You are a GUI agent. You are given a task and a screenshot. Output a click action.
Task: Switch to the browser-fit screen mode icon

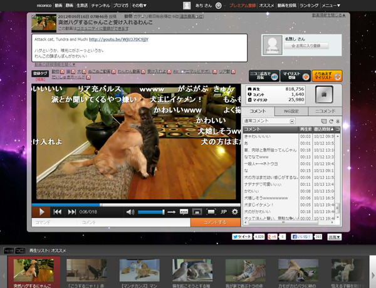(x=197, y=212)
